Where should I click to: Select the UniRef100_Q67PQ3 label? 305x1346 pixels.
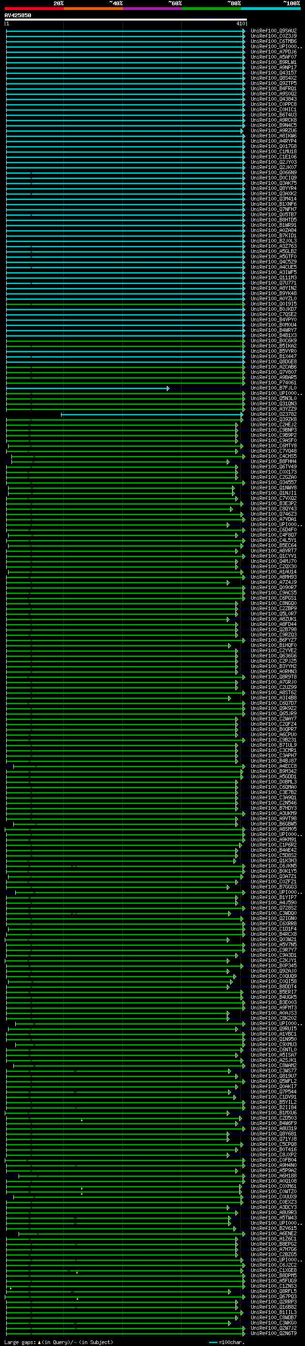[x=274, y=1297]
